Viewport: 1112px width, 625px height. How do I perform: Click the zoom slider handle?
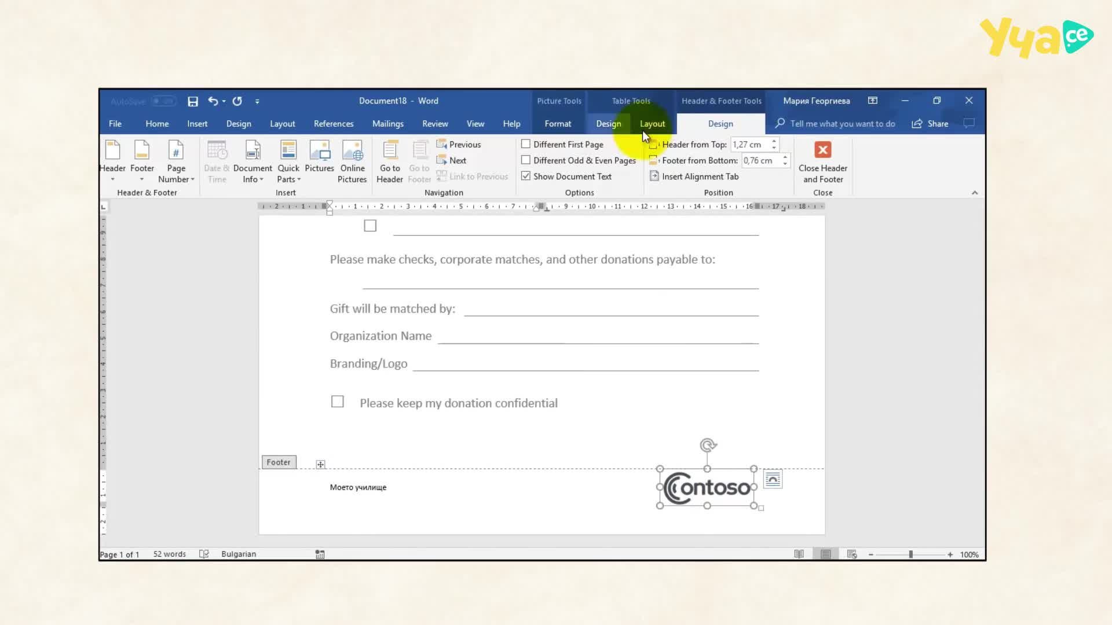coord(910,554)
